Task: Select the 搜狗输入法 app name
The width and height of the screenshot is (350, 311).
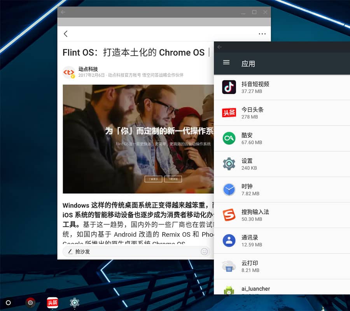Action: [255, 212]
